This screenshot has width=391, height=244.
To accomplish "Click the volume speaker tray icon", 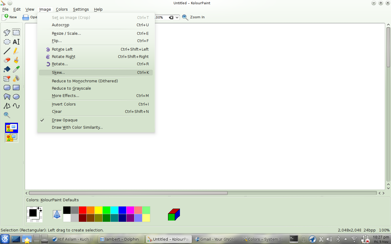I will coord(329,239).
